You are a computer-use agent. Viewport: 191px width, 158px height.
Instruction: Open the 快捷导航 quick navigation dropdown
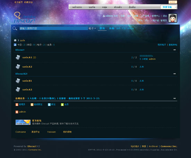[x=168, y=7]
